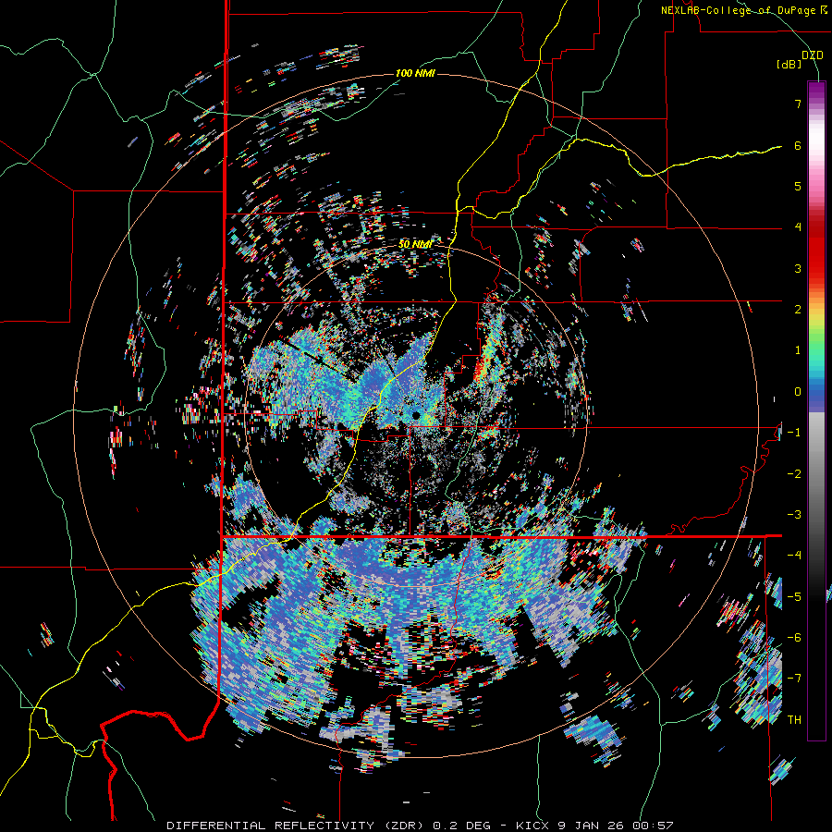Image resolution: width=832 pixels, height=832 pixels.
Task: Click the 6 value on the color scale
Action: point(798,145)
